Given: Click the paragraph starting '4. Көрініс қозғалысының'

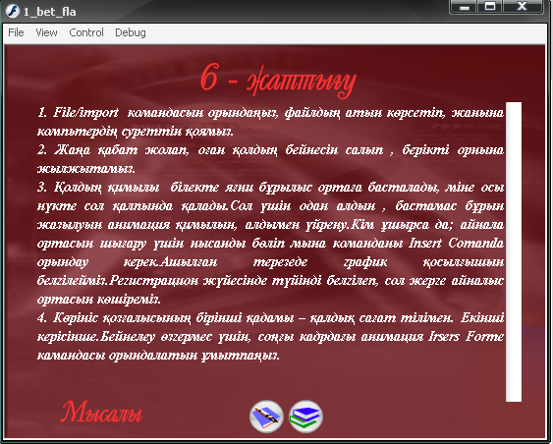Looking at the screenshot, I should point(270,337).
